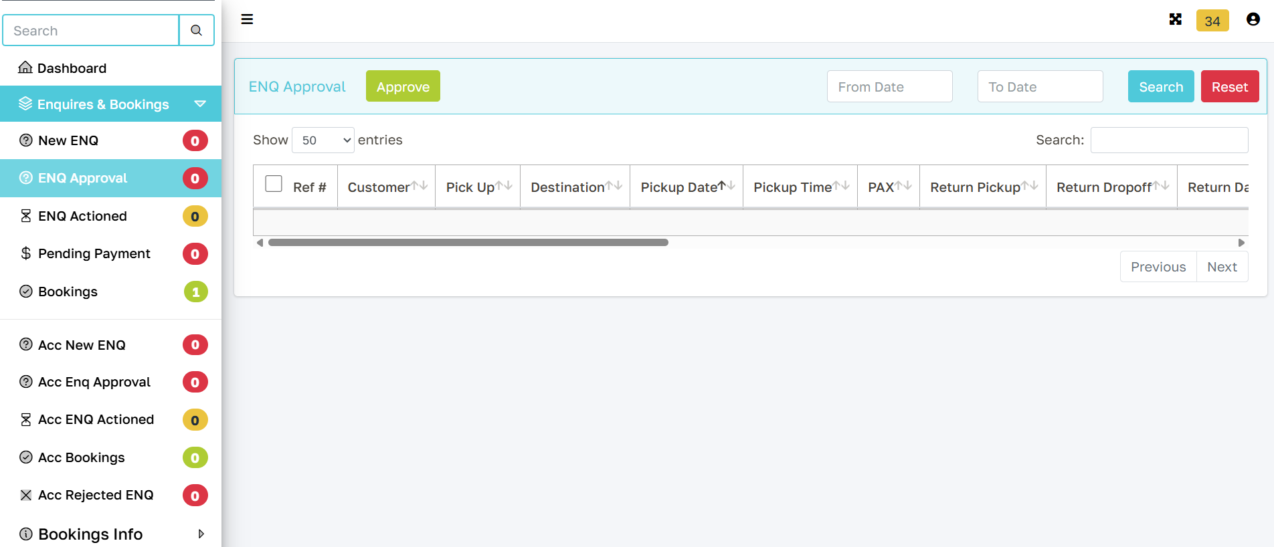Open the user profile icon
1274x547 pixels.
(1253, 19)
